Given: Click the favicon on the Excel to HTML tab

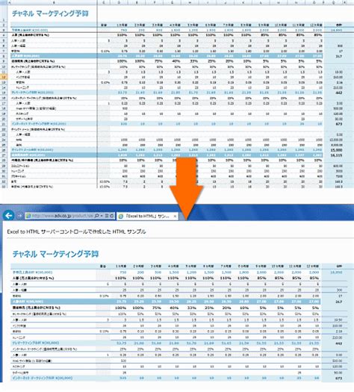Looking at the screenshot, I should 121,217.
